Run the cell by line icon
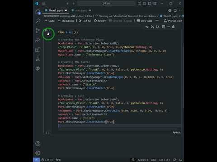 pyautogui.click(x=146, y=27)
